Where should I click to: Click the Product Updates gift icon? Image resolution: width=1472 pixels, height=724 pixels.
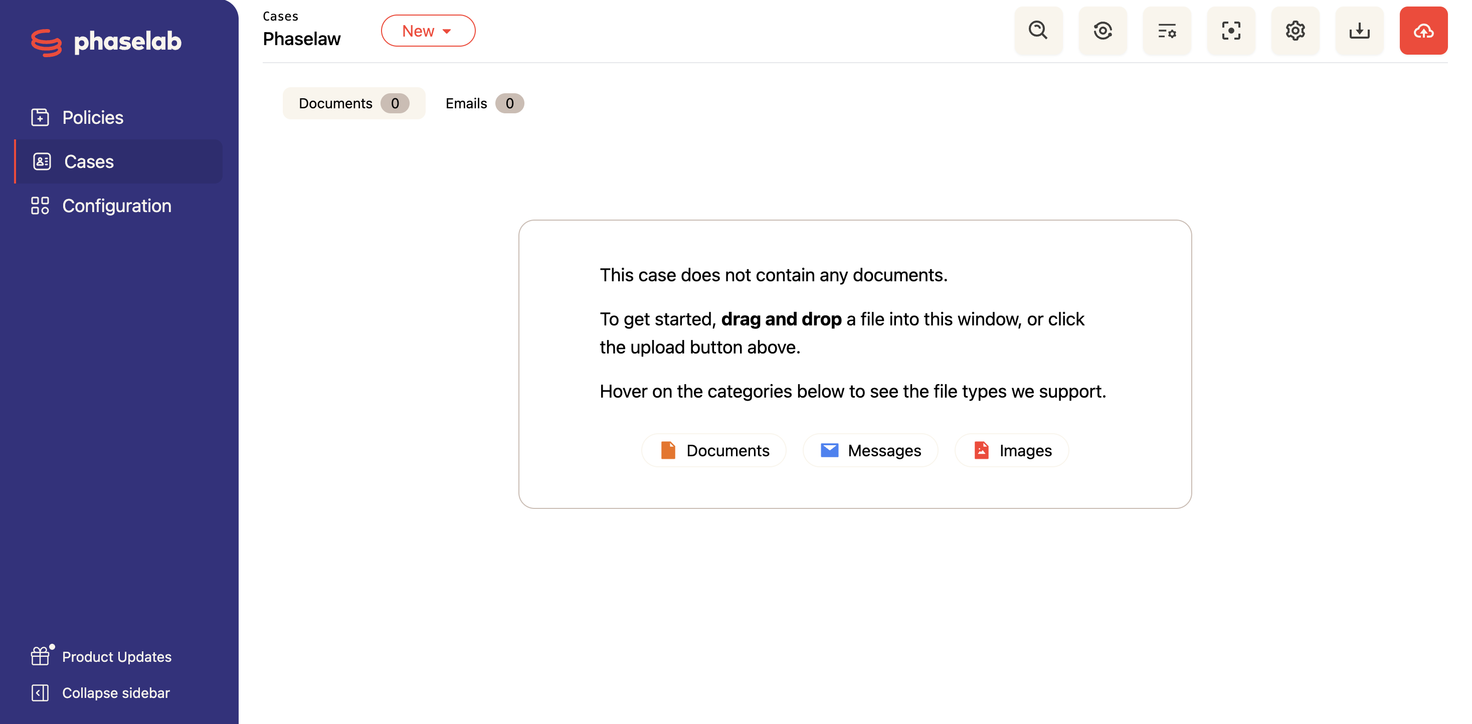[41, 656]
